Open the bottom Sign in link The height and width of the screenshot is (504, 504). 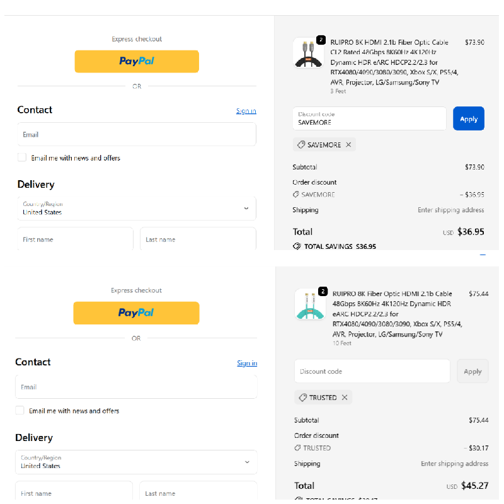click(x=246, y=363)
